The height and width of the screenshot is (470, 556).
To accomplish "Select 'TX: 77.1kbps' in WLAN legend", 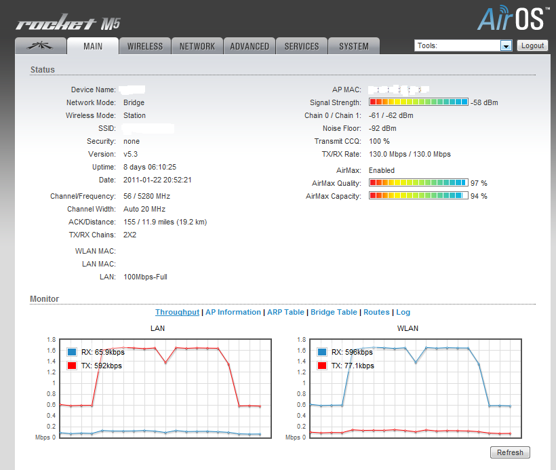I will (353, 366).
